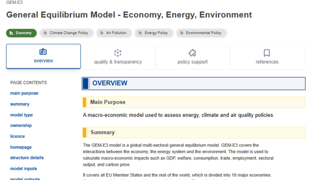Jump to main purpose section
313x180 pixels.
click(24, 93)
